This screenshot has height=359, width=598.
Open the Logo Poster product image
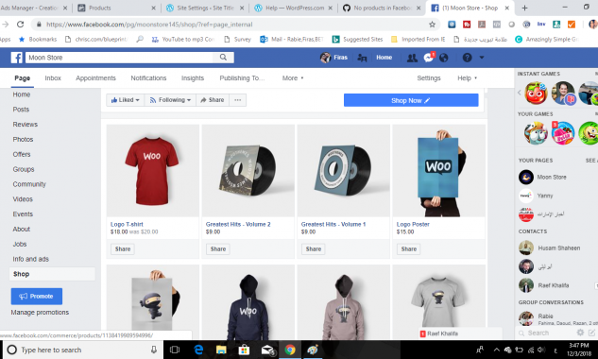[438, 171]
